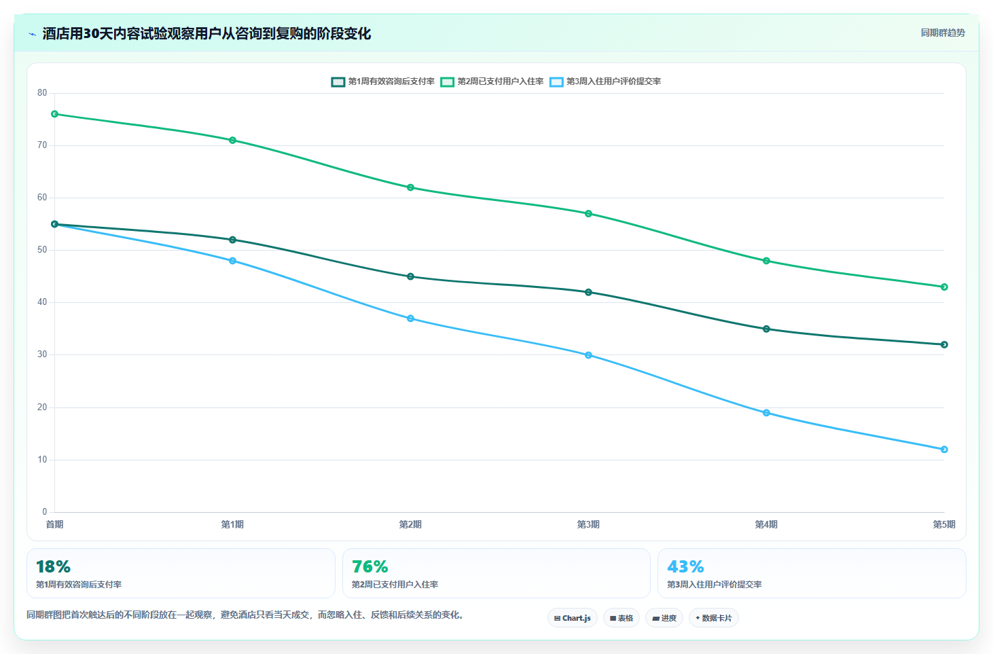
Task: Click the 18% summary card
Action: coord(181,573)
